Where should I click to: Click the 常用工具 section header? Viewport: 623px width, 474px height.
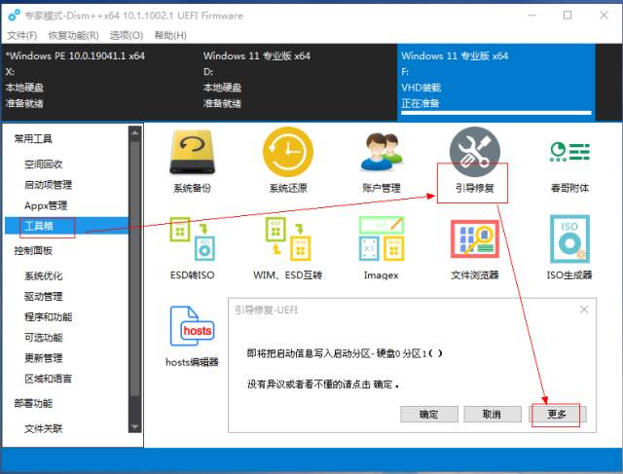(x=33, y=138)
